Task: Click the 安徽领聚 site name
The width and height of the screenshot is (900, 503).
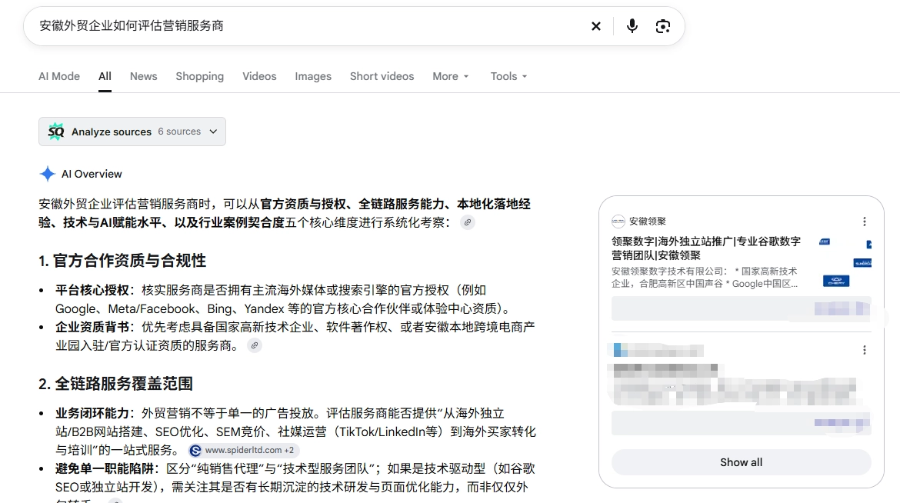Action: (648, 221)
